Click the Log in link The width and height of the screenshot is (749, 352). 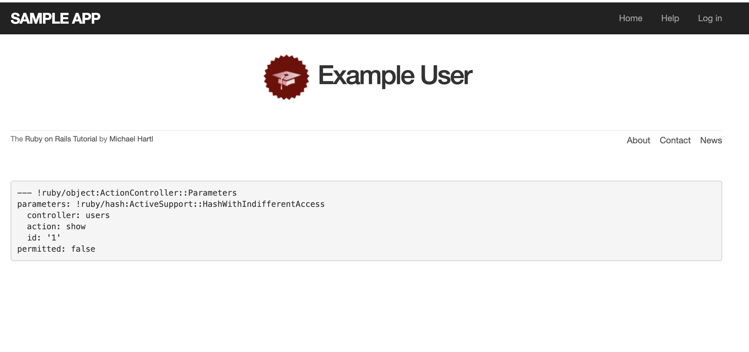click(x=710, y=18)
